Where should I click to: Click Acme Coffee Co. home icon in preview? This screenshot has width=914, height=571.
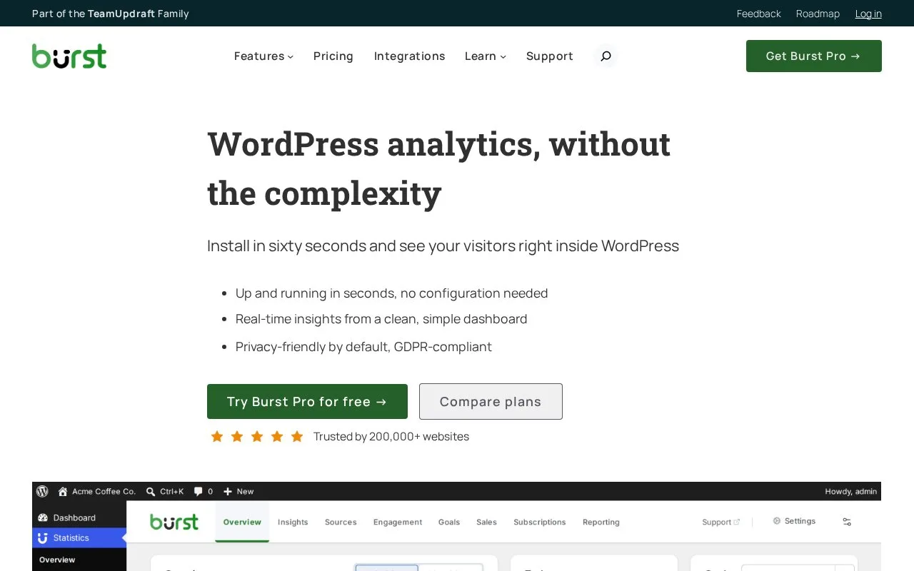pyautogui.click(x=63, y=491)
